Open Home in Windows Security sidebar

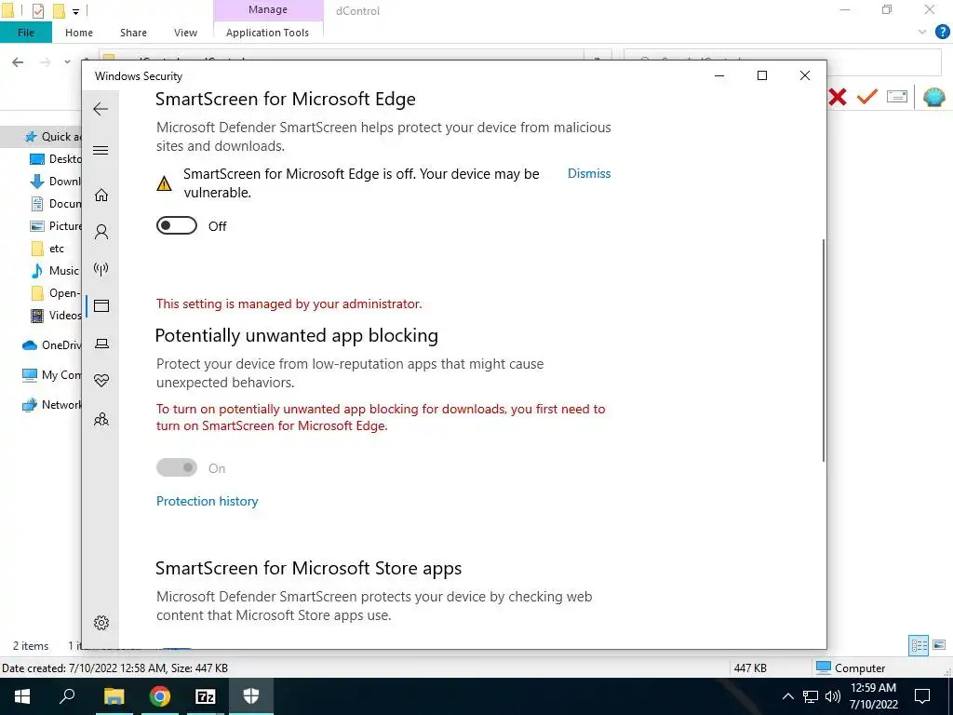coord(101,196)
